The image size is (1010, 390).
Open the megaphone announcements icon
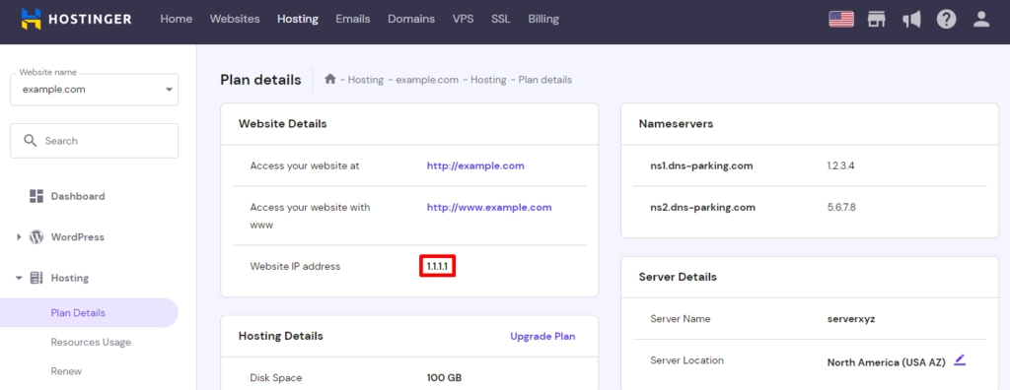[x=911, y=20]
